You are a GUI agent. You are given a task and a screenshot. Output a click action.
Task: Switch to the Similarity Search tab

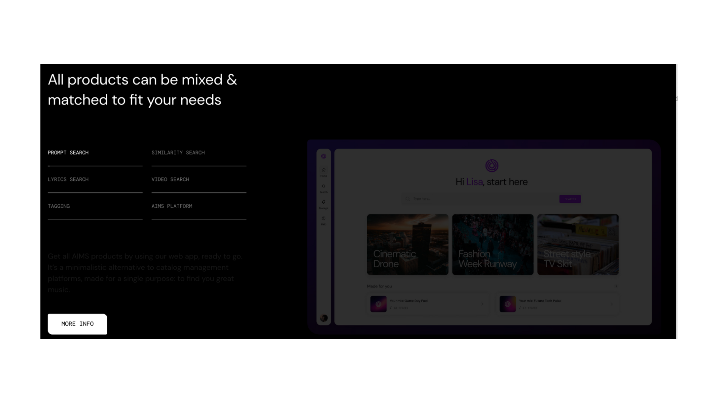tap(178, 153)
